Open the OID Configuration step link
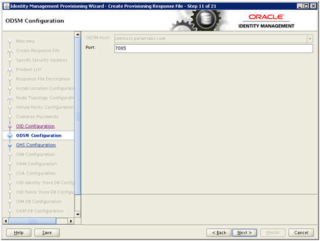This screenshot has width=320, height=241. coord(35,126)
